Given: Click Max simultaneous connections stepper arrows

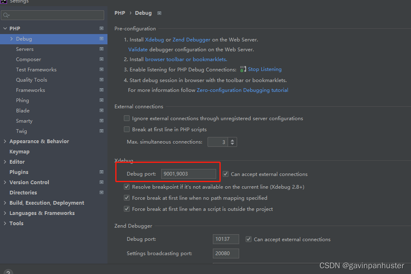Looking at the screenshot, I should pos(232,142).
